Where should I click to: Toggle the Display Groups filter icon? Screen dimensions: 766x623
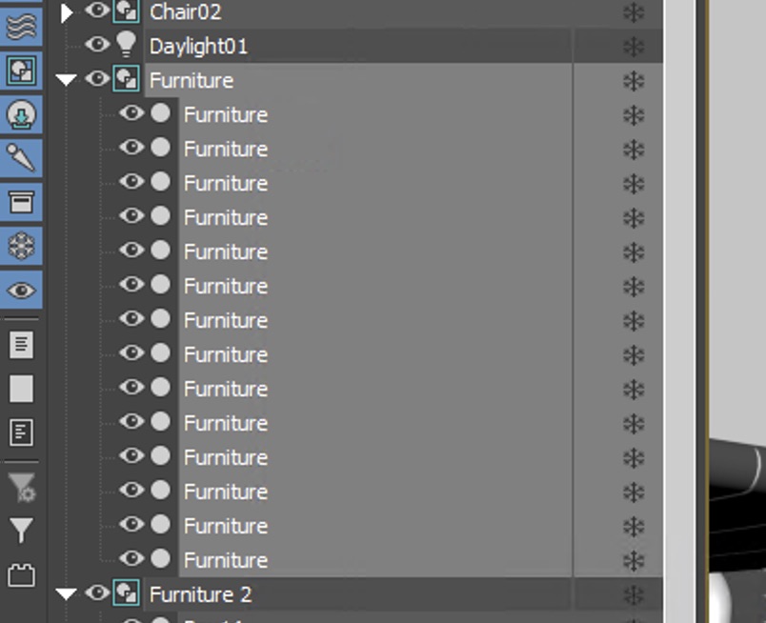click(21, 70)
